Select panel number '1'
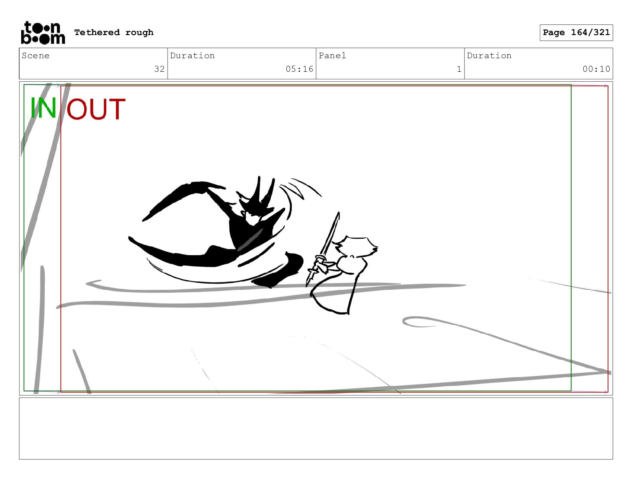This screenshot has width=632, height=488. click(459, 69)
